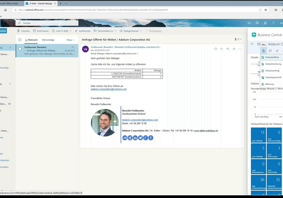This screenshot has height=198, width=283.
Task: Open the Lauf. Rechnungen tile showing 3
Action: click(x=274, y=151)
